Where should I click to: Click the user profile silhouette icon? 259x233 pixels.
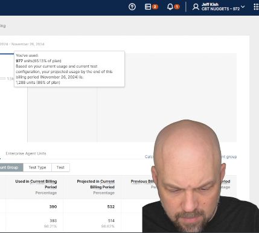click(x=196, y=7)
